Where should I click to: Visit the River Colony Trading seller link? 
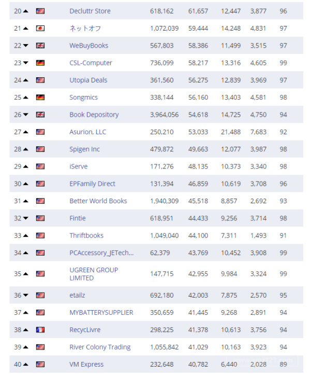100,347
